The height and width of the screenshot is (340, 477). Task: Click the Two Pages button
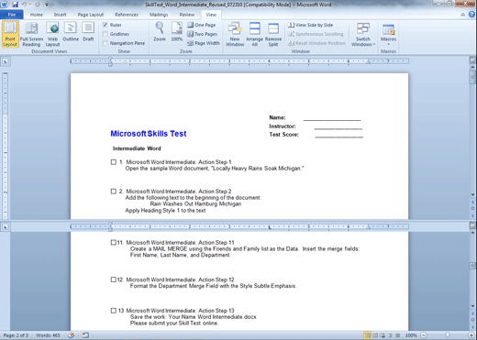[202, 34]
